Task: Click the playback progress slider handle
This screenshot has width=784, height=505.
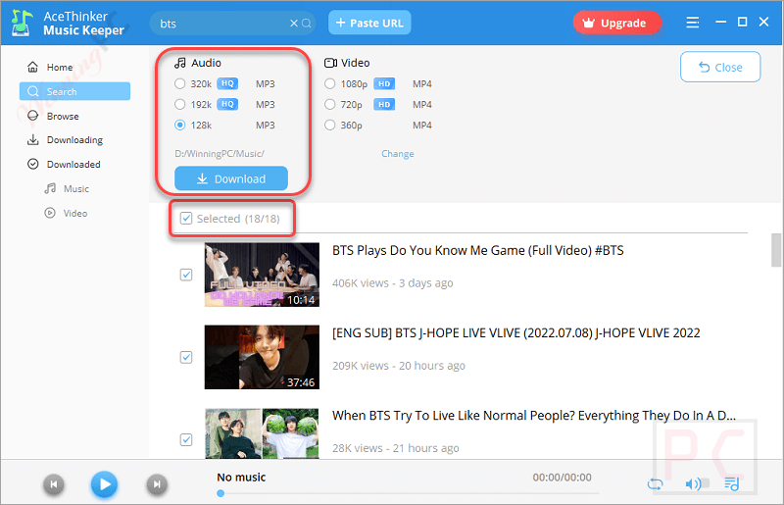Action: (220, 493)
